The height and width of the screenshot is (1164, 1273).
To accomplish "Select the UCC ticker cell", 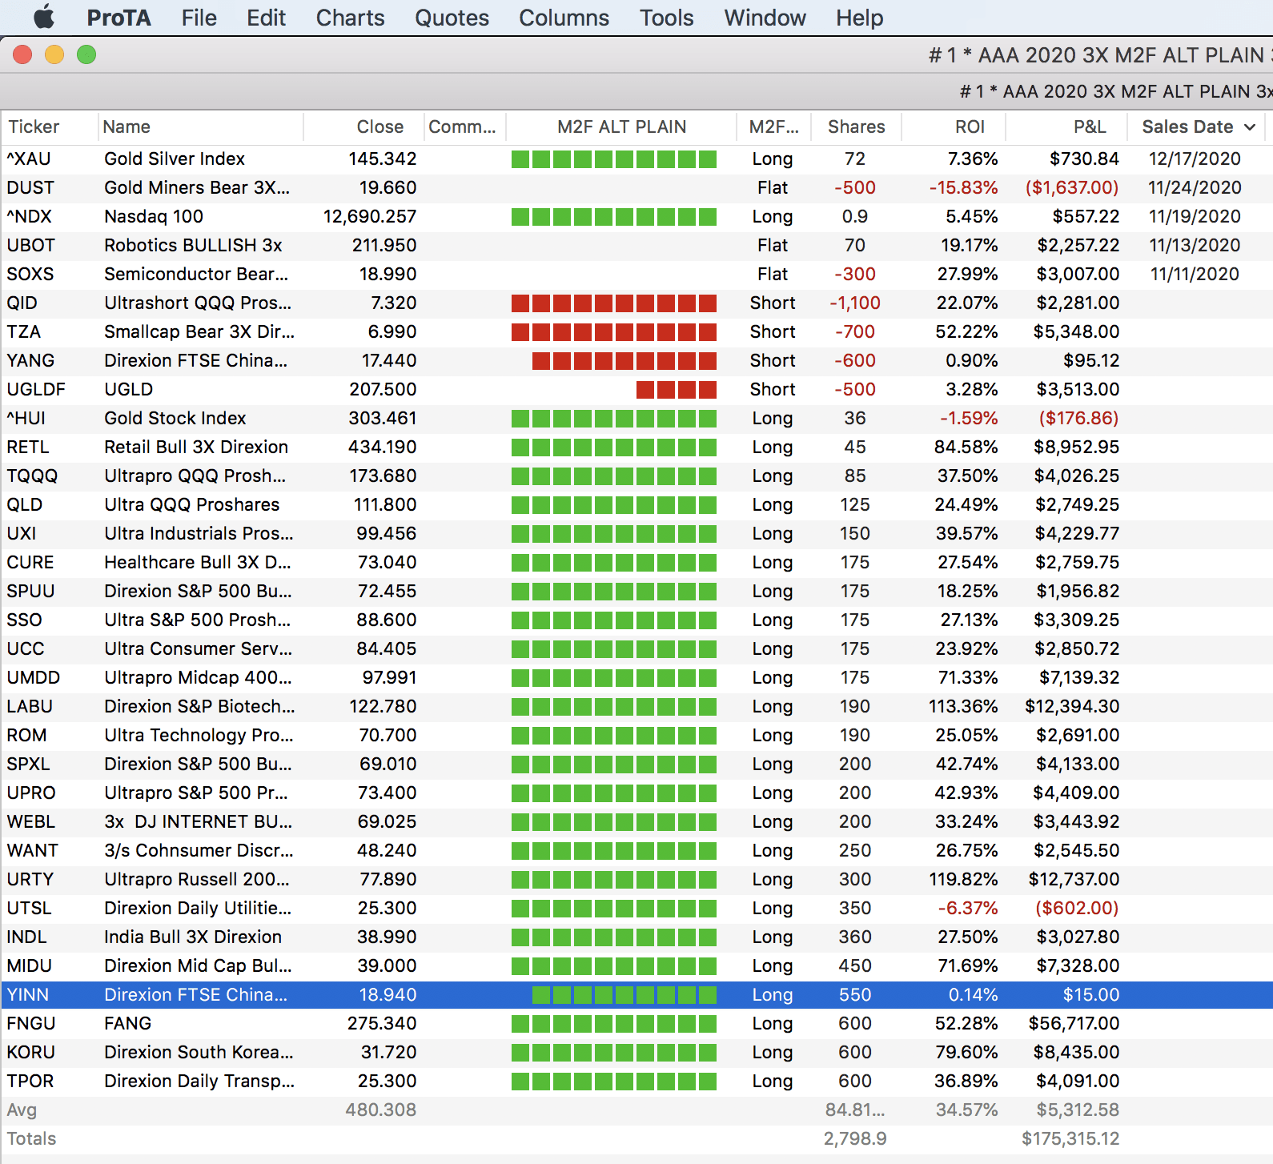I will tap(26, 648).
